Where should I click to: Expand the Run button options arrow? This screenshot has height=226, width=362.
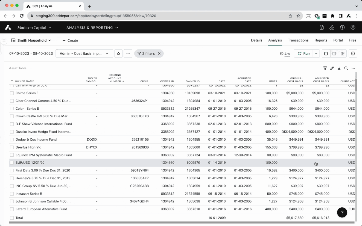(x=316, y=53)
